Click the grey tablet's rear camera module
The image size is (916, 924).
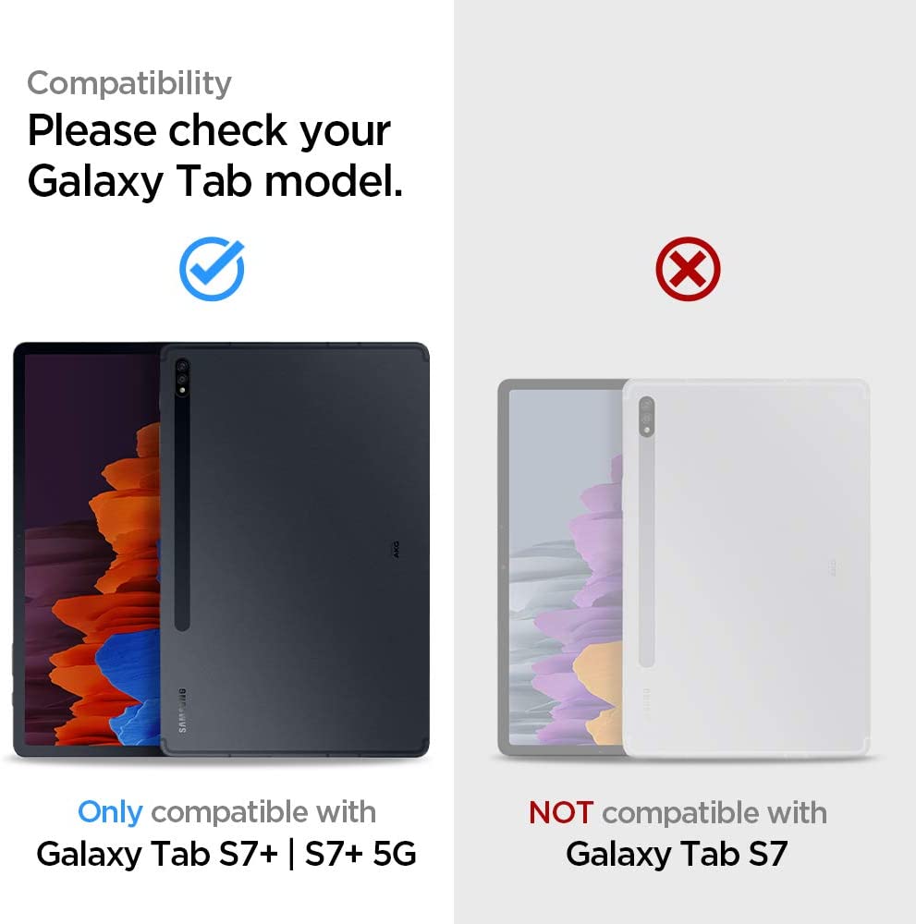(x=647, y=416)
